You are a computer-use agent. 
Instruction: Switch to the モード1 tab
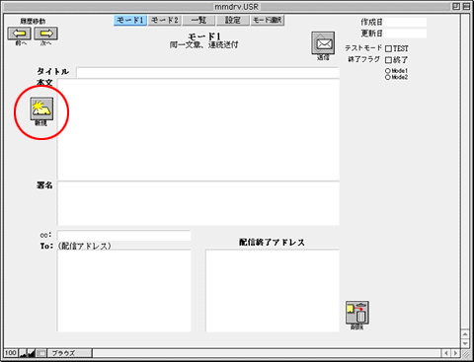click(130, 21)
